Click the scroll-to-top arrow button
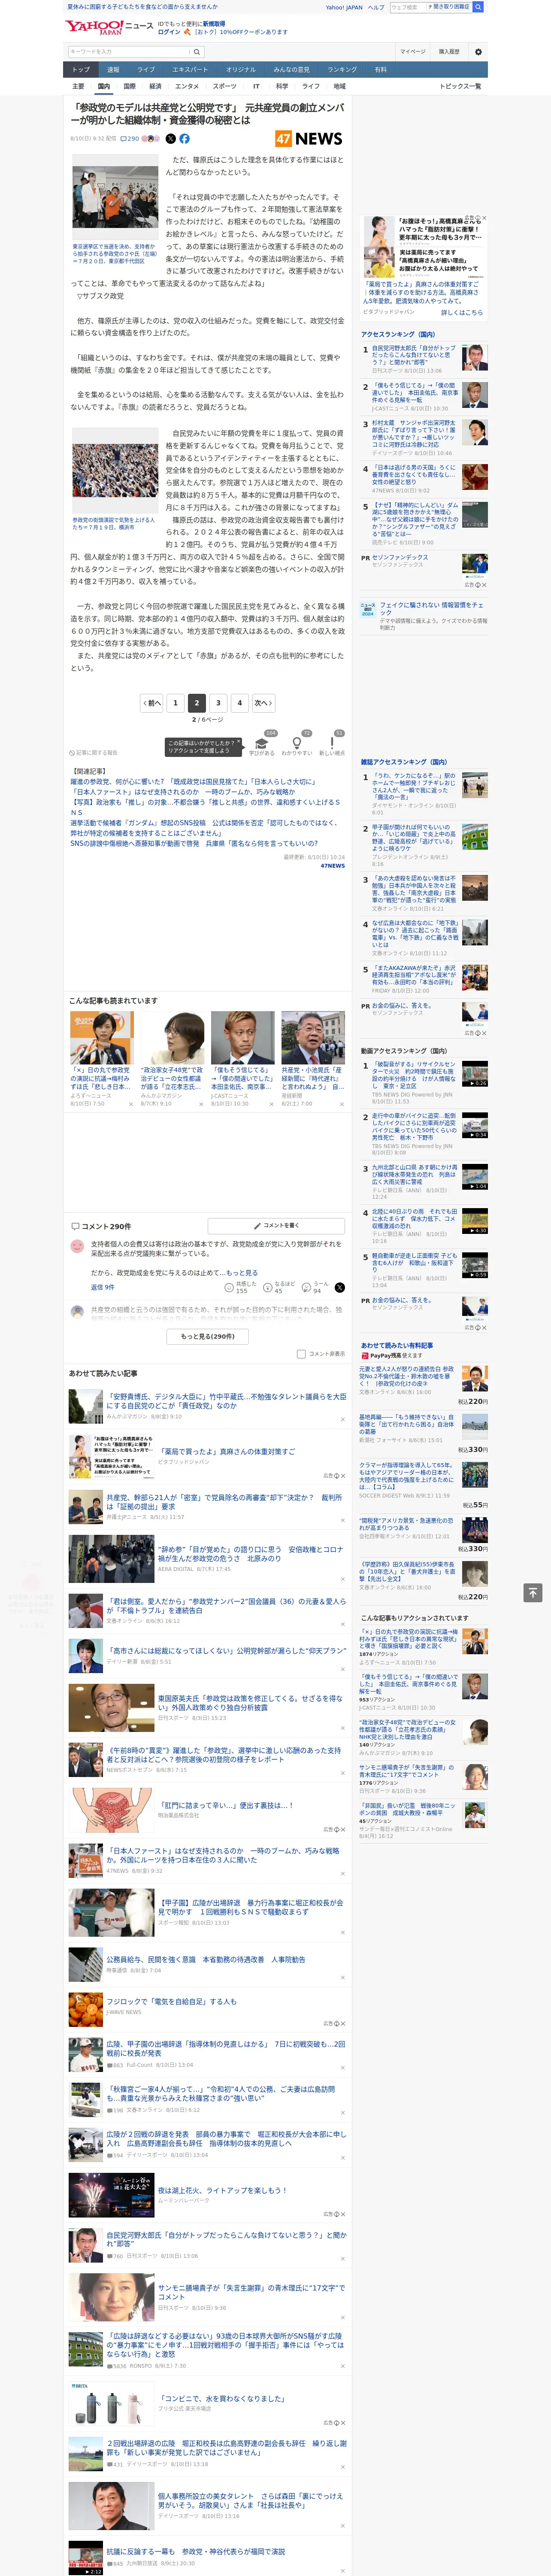This screenshot has height=2576, width=551. pyautogui.click(x=533, y=1593)
